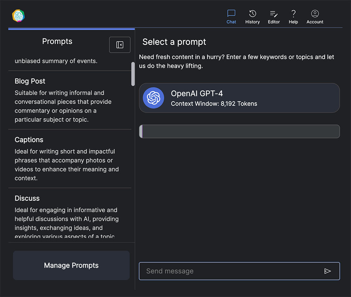This screenshot has height=297, width=351.
Task: Click the Context Window: 8,192 Tokens text
Action: [214, 104]
